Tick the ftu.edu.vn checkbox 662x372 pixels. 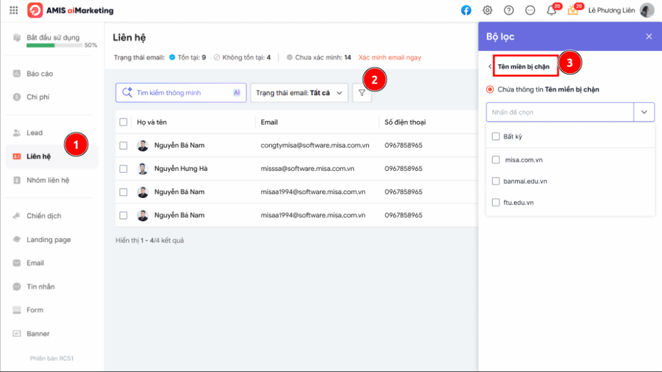click(x=496, y=202)
